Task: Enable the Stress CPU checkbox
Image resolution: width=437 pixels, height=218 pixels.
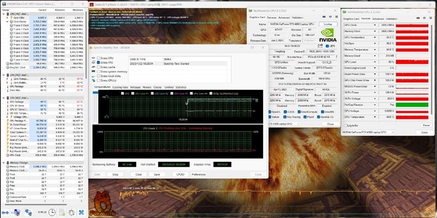Action: [98, 58]
